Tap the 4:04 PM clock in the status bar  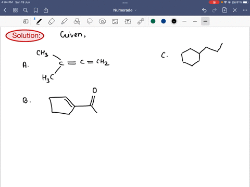(x=7, y=2)
